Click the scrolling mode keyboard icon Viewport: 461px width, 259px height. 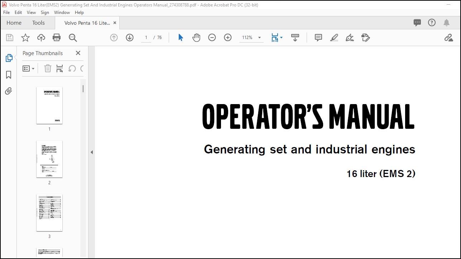point(295,38)
